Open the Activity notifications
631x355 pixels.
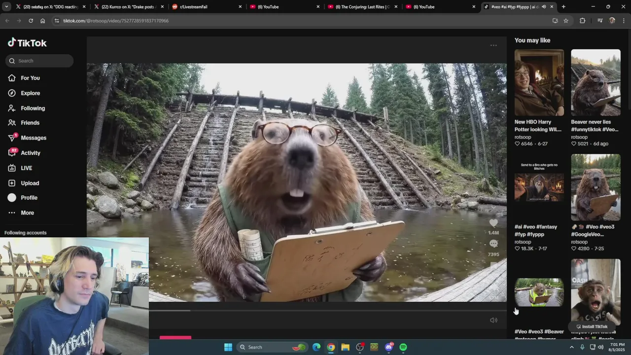click(31, 153)
